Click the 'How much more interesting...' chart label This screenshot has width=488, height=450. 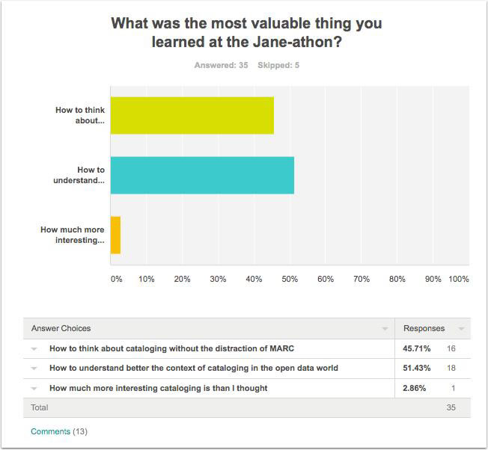click(72, 235)
